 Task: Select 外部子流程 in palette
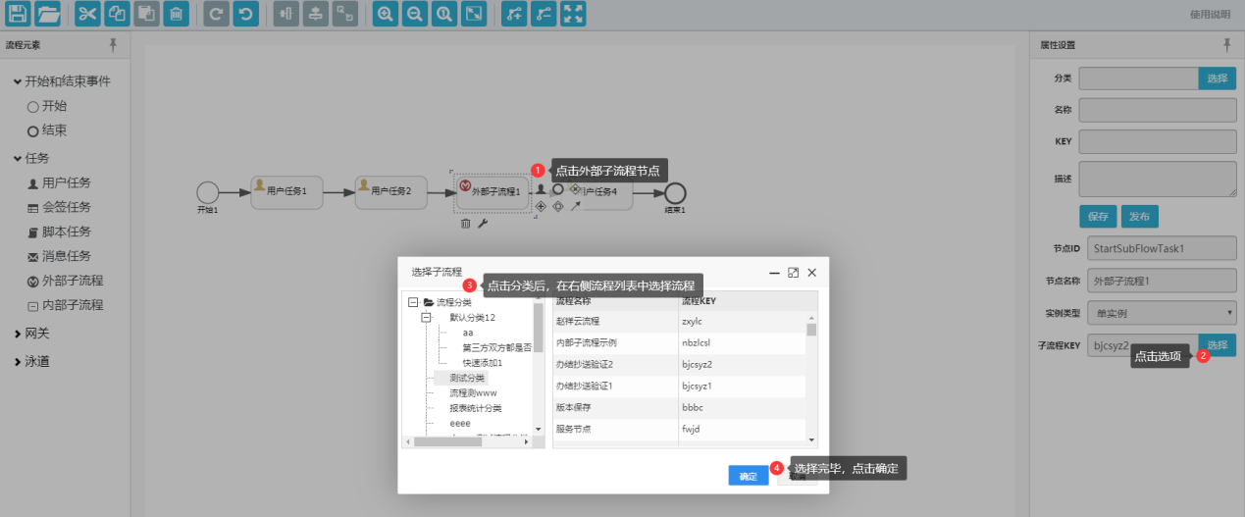[x=65, y=281]
